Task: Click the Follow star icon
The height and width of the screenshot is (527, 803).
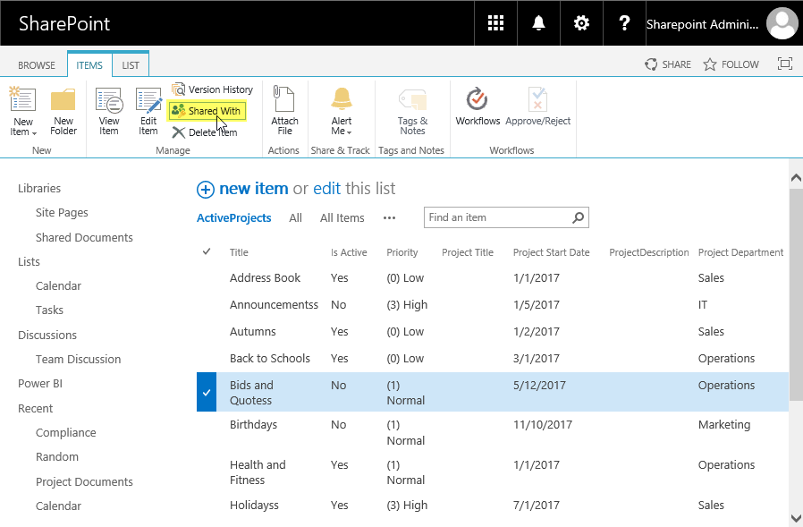Action: pos(709,64)
